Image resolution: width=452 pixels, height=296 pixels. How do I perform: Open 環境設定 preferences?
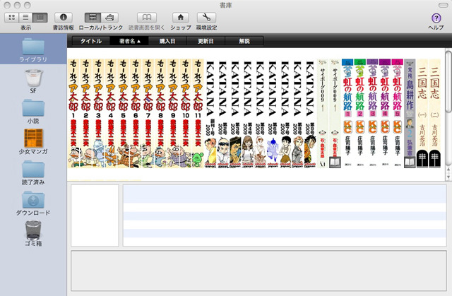206,18
